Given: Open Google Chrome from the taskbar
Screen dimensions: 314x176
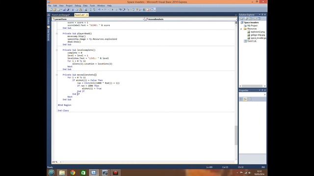Looking at the screenshot, I should tap(73, 173).
